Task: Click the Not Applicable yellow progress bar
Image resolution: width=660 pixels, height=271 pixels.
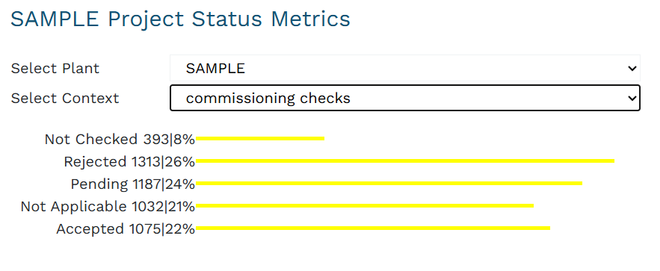Action: click(x=365, y=205)
